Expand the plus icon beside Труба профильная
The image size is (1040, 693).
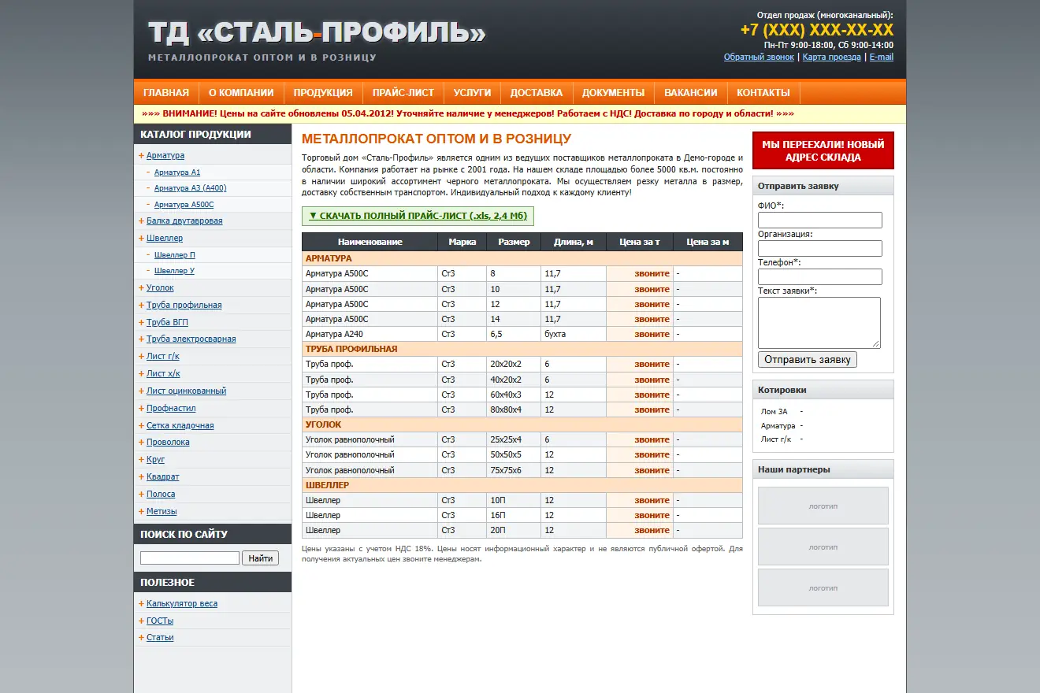coord(141,306)
